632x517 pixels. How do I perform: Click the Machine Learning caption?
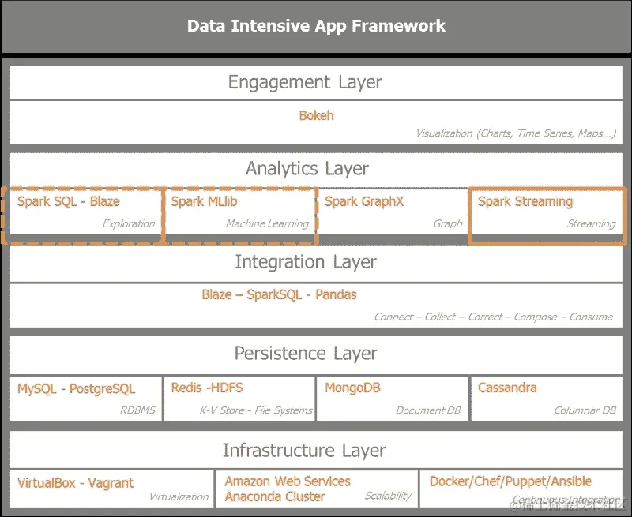click(267, 223)
